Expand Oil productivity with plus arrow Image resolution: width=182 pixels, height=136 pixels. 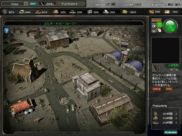coord(176,114)
